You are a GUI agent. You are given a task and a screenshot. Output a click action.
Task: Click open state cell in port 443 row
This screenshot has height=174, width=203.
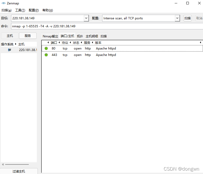(78, 55)
